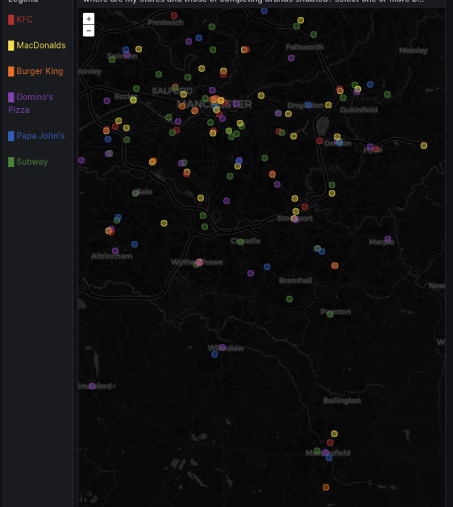Image resolution: width=453 pixels, height=507 pixels.
Task: Click the orange marker east of Bramhall
Action: [x=335, y=265]
